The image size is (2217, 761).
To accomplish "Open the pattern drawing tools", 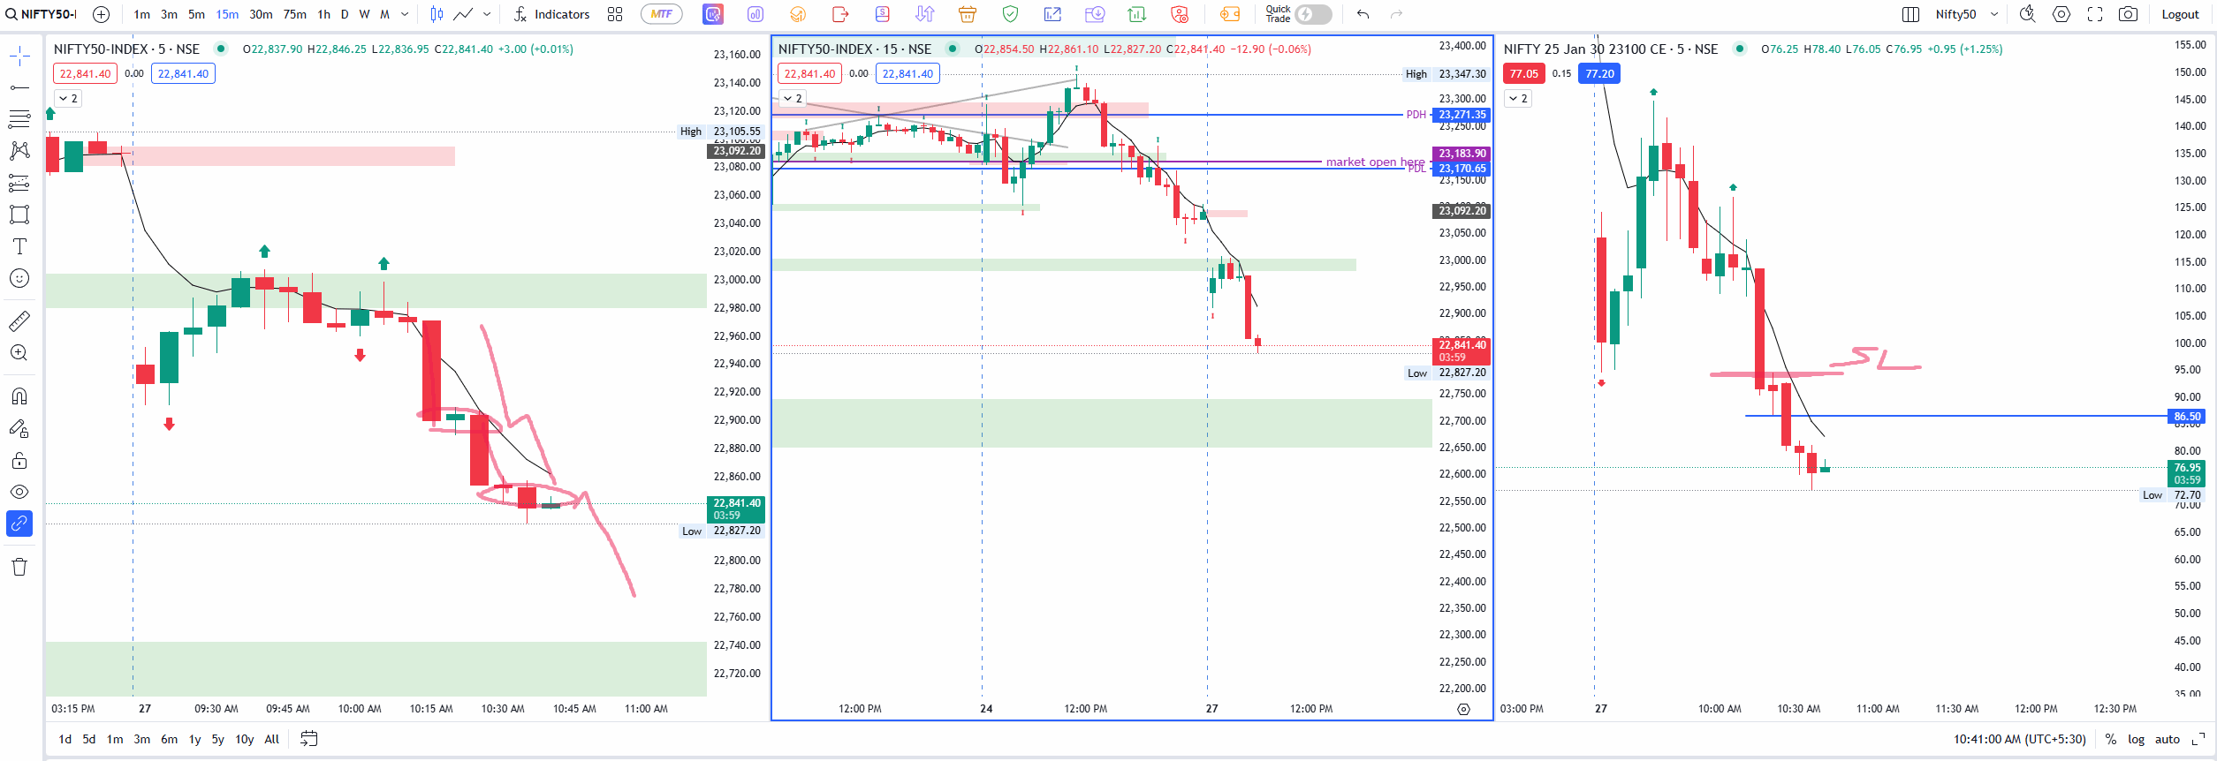I will (19, 151).
